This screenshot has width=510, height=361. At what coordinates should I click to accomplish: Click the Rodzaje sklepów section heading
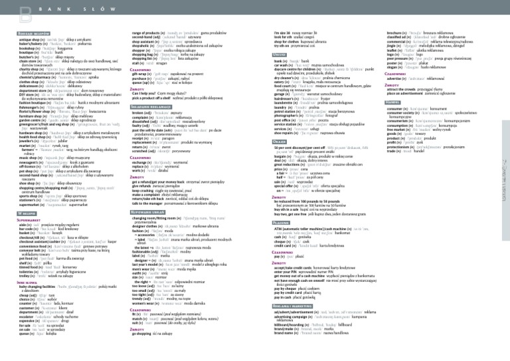pos(33,33)
